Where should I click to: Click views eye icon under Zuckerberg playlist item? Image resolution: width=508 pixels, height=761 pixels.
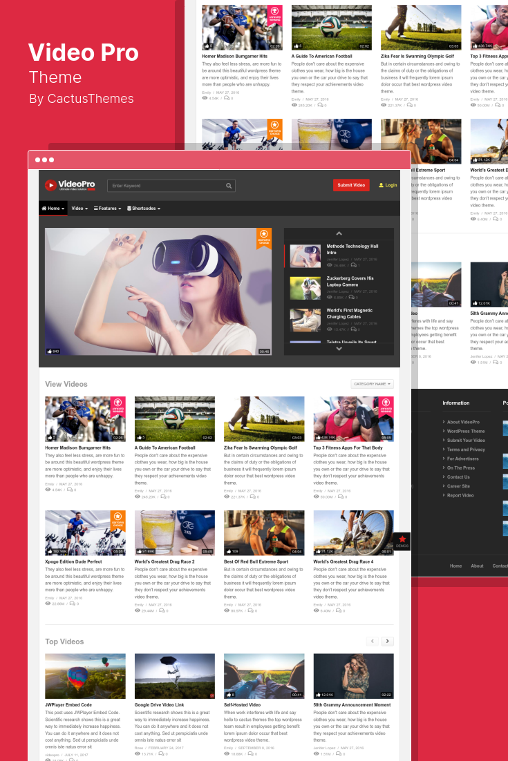click(x=329, y=297)
